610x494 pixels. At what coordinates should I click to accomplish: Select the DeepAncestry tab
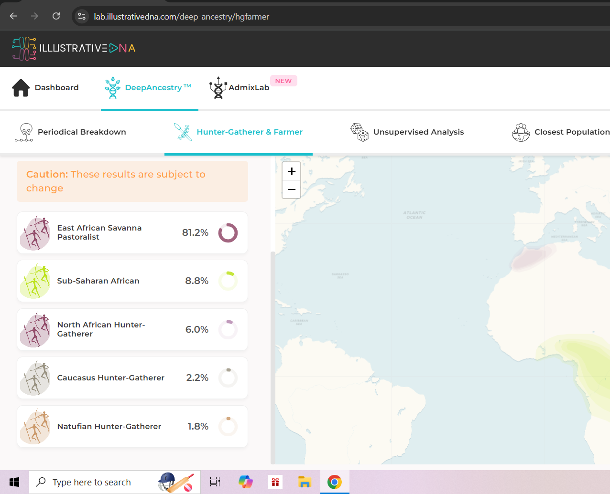pos(149,88)
